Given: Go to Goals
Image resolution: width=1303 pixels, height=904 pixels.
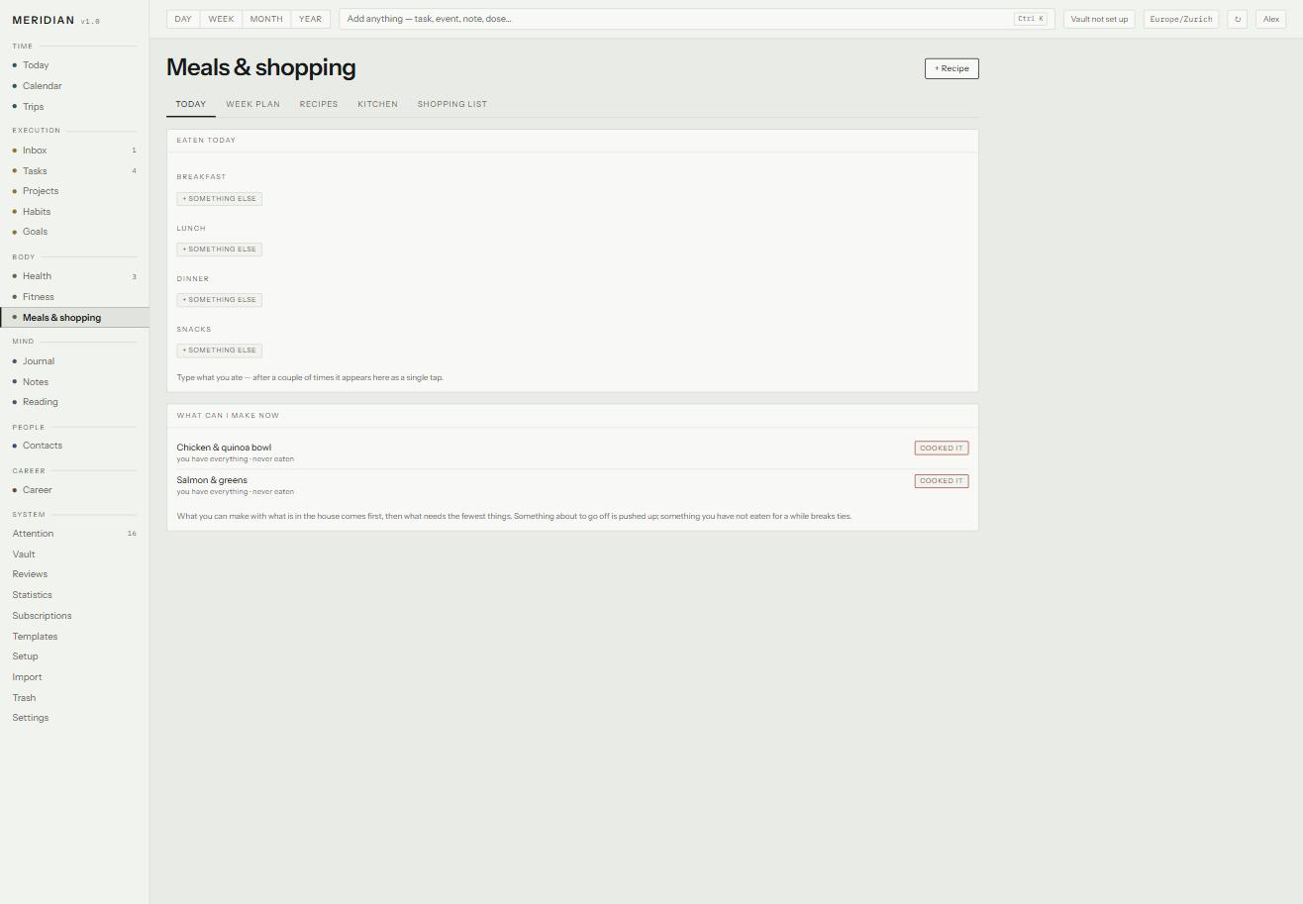Looking at the screenshot, I should pyautogui.click(x=74, y=232).
